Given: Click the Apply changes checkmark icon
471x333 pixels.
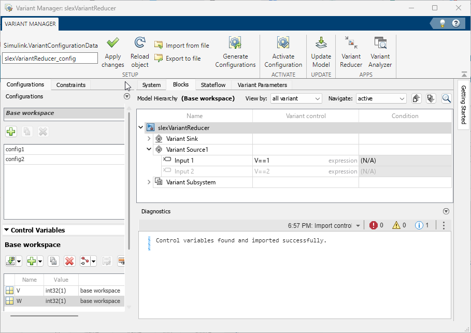Looking at the screenshot, I should pos(113,43).
